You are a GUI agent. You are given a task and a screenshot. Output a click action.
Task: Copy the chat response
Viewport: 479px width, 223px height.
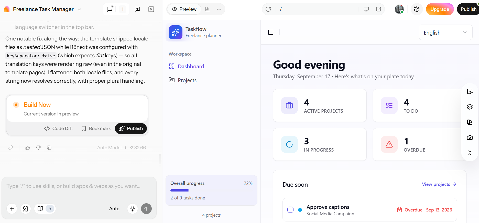point(49,148)
